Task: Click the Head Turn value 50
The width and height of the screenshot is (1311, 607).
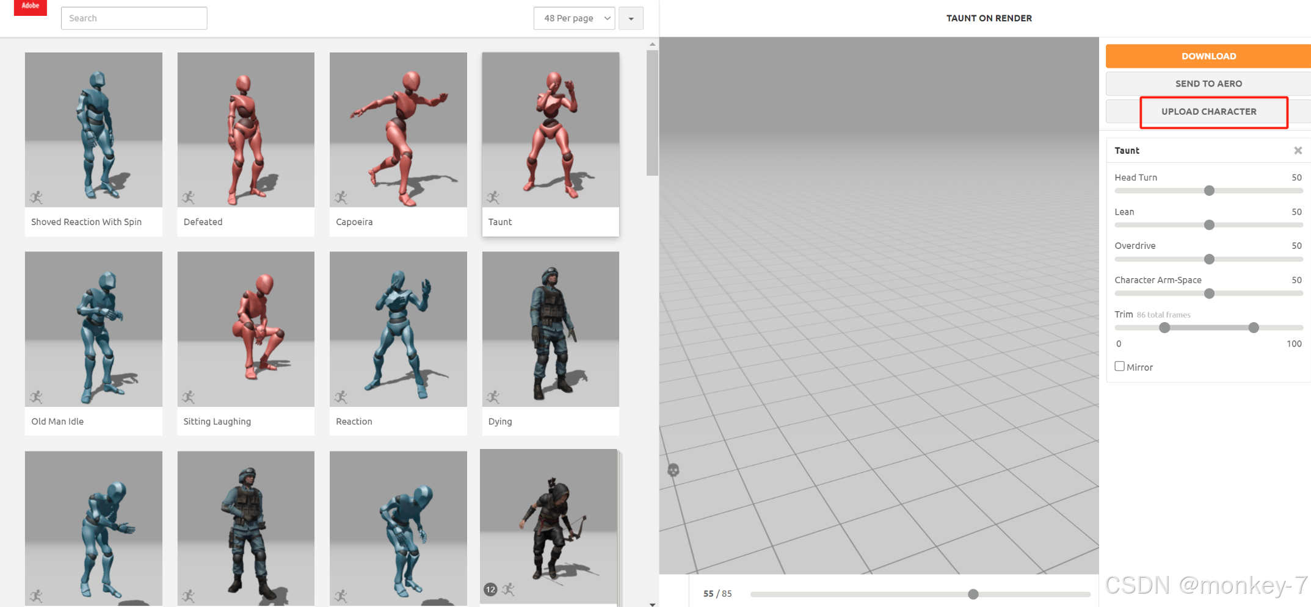Action: pos(1296,178)
